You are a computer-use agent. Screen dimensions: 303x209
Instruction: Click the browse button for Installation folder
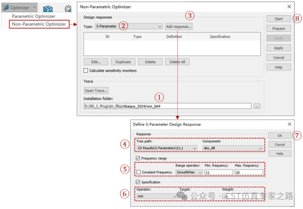point(257,106)
